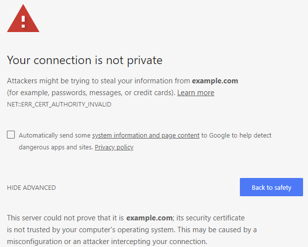Viewport: 308px width, 247px height.
Task: Open the Learn more link
Action: [195, 93]
